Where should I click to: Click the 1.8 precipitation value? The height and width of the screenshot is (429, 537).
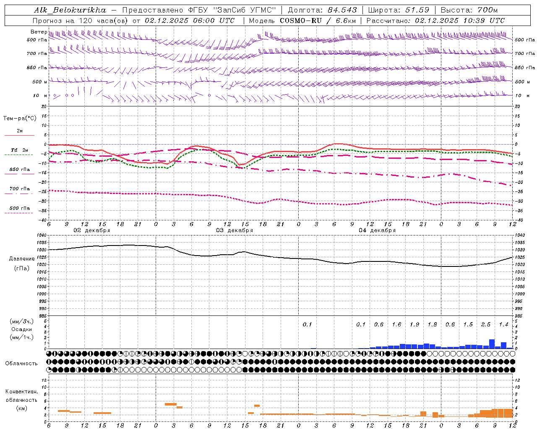pyautogui.click(x=432, y=325)
